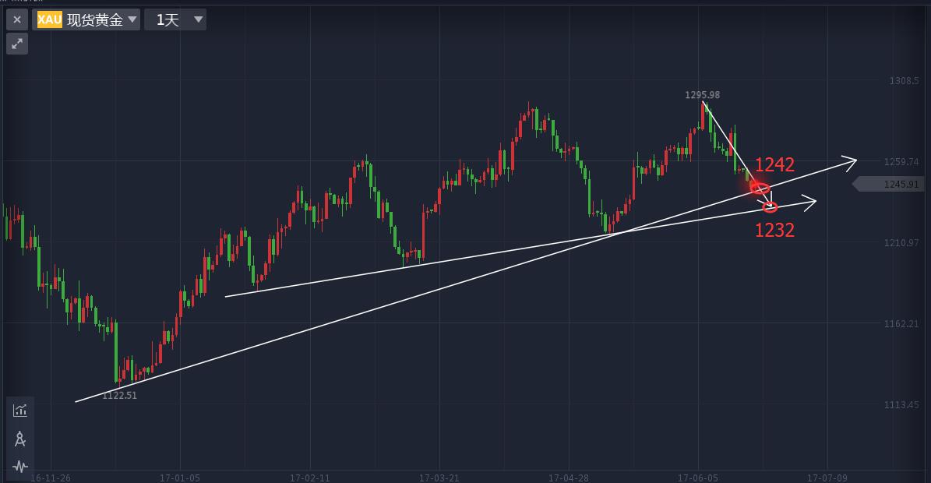The width and height of the screenshot is (931, 483).
Task: Select the red 1232 annotation text
Action: click(x=774, y=230)
